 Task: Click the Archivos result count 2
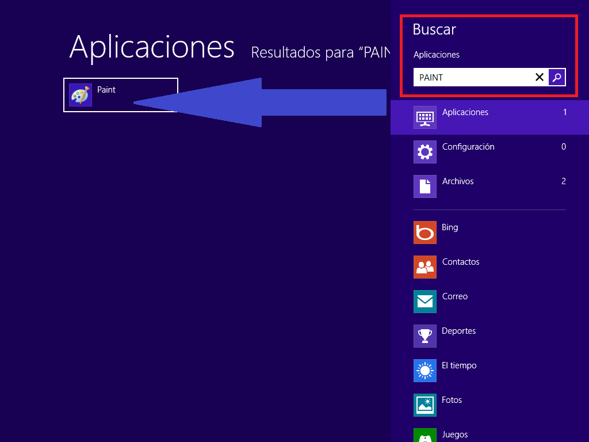tap(564, 181)
